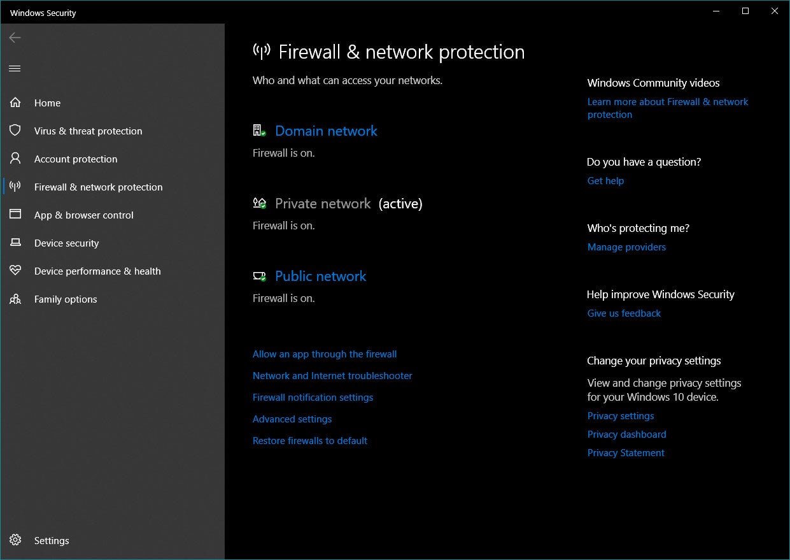The image size is (790, 560).
Task: Click Restore firewalls to default
Action: pos(310,441)
